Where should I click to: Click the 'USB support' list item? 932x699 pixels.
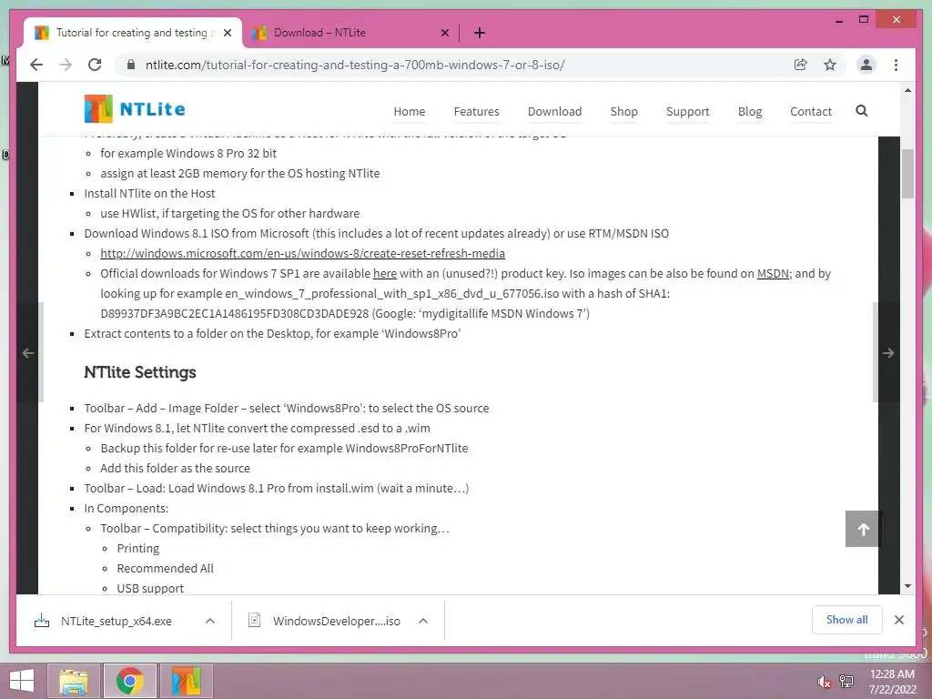pos(150,588)
